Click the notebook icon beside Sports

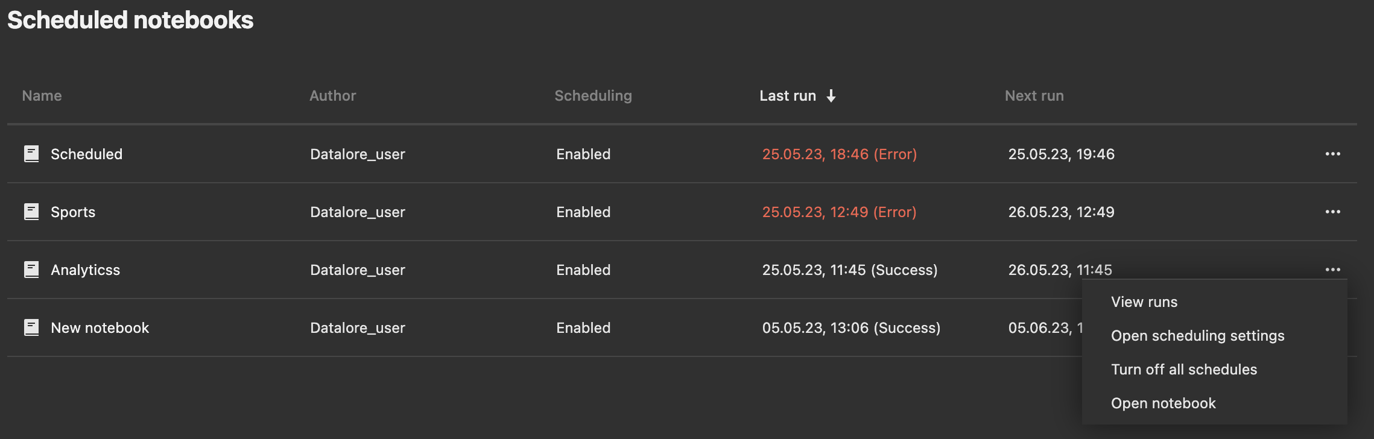tap(31, 211)
